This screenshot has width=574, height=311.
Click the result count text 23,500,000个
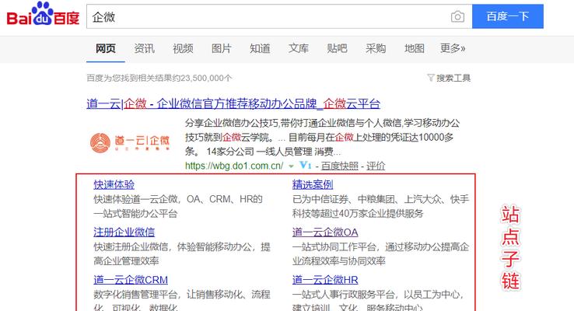point(206,78)
